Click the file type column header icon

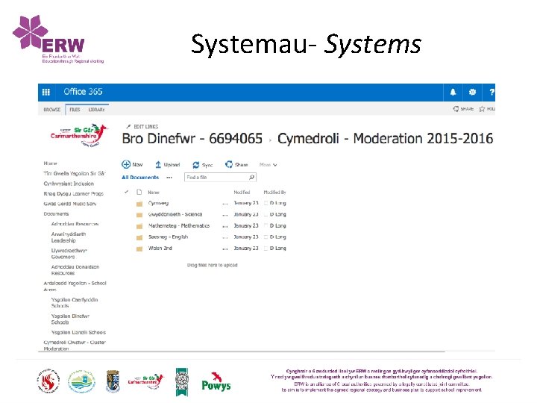click(139, 192)
